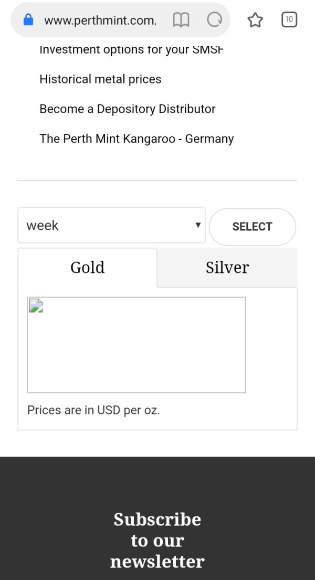Image resolution: width=315 pixels, height=580 pixels.
Task: Click the SELECT button
Action: coord(252,227)
